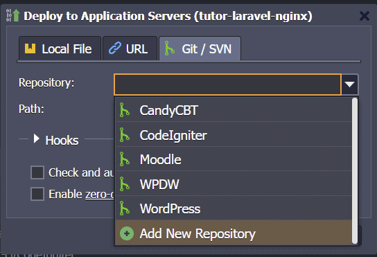Click the Path field label
Viewport: 377px width, 257px height.
click(31, 109)
